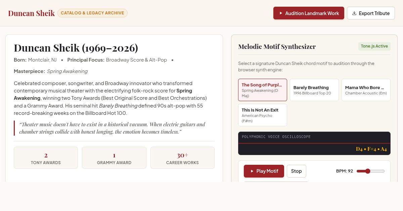The height and width of the screenshot is (211, 403).
Task: Click the Grammy Award stat card
Action: (x=114, y=158)
